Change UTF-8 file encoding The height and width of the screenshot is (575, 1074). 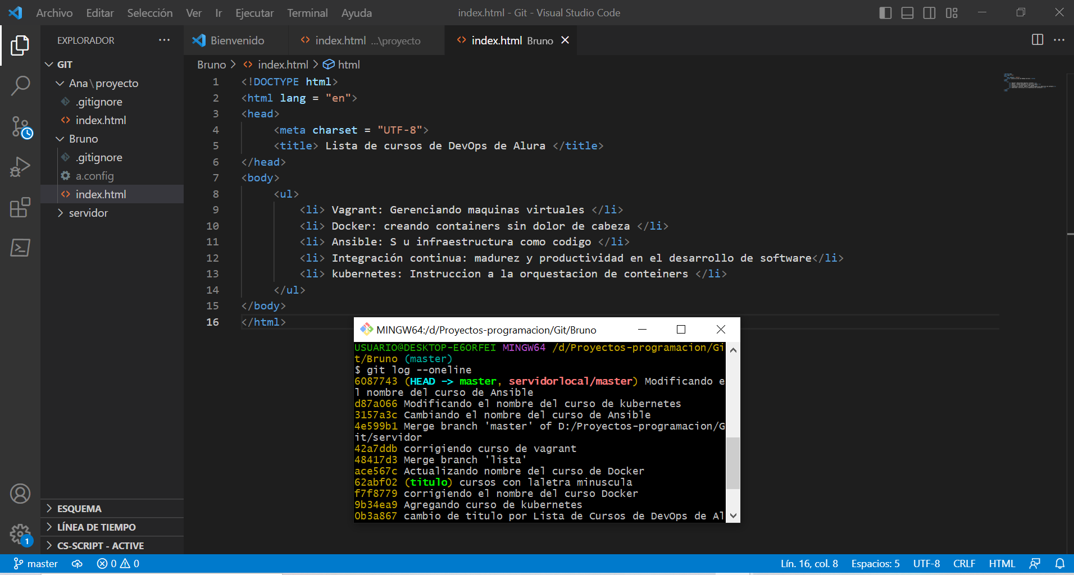[x=926, y=563]
